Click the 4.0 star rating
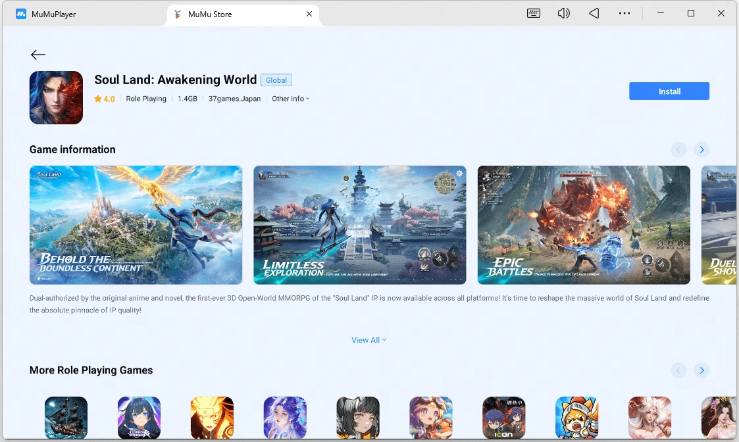The width and height of the screenshot is (739, 442). (x=104, y=99)
